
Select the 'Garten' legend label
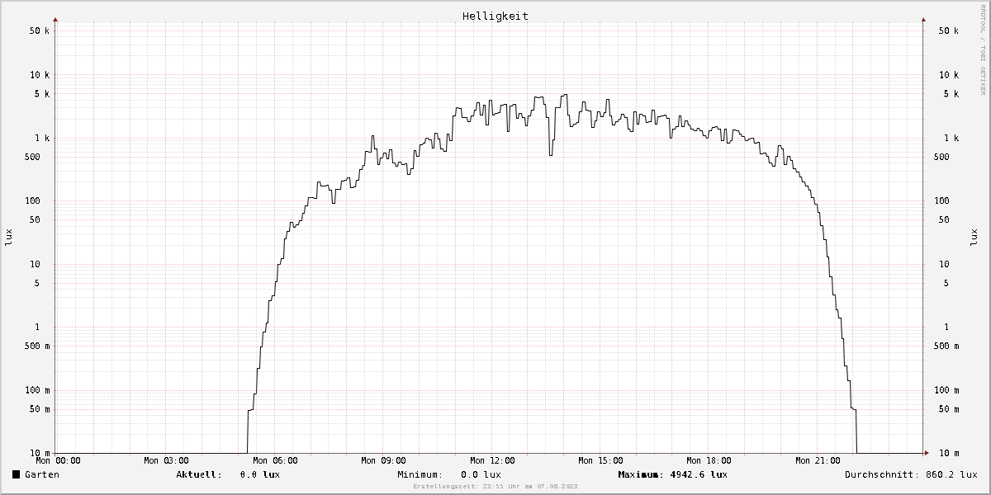pyautogui.click(x=42, y=474)
